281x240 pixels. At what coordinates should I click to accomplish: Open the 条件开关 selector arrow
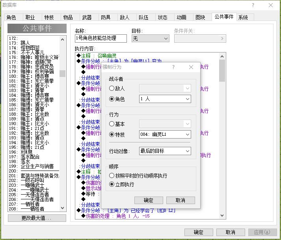coord(222,38)
